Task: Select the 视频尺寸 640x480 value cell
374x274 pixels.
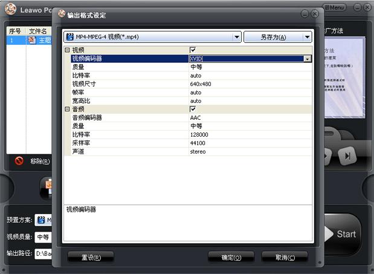Action: [x=251, y=84]
